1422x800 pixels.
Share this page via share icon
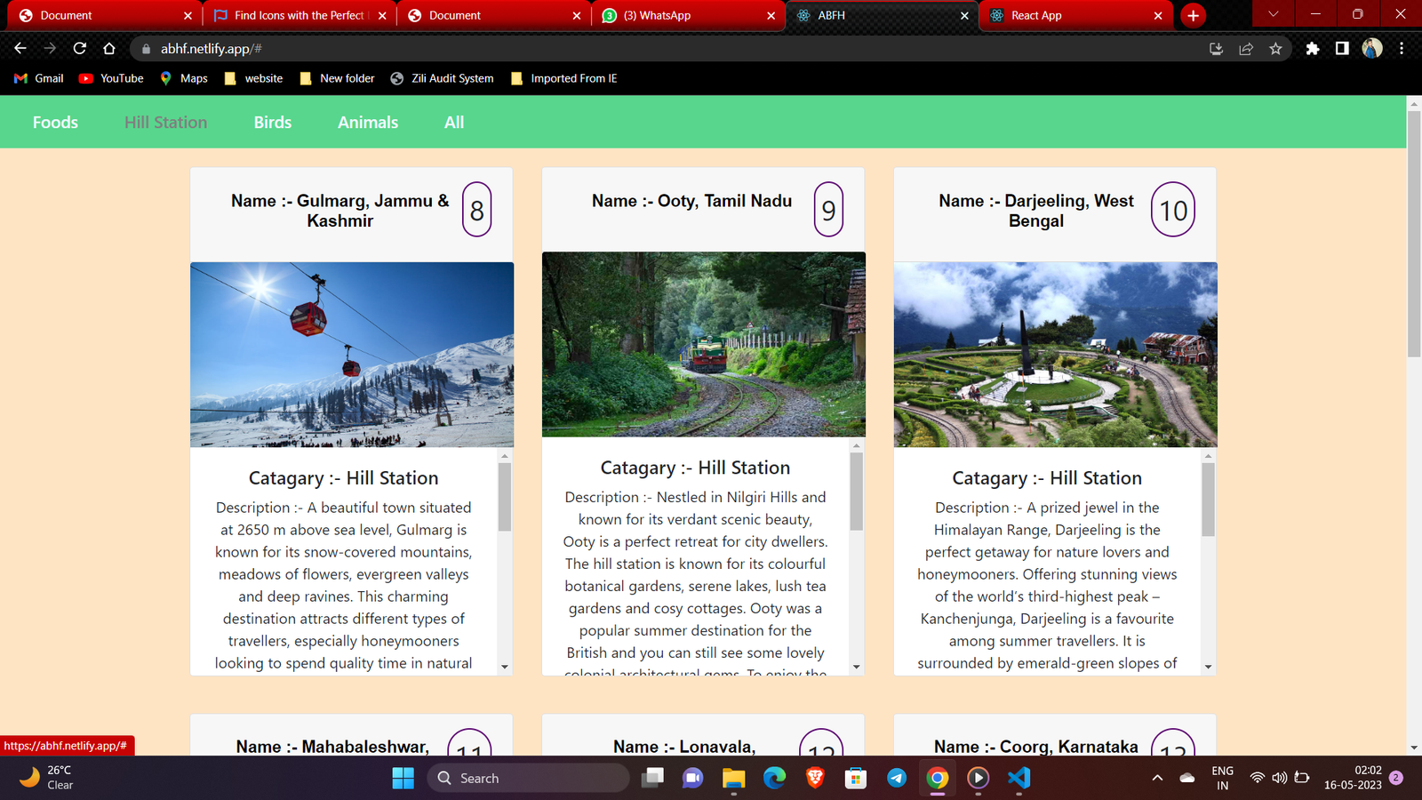click(1246, 48)
